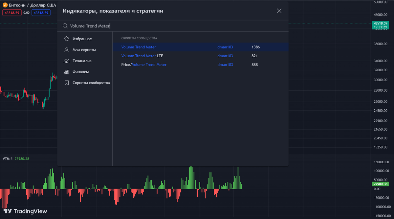Click the star icon beside Избранное
The image size is (394, 219).
pyautogui.click(x=66, y=39)
